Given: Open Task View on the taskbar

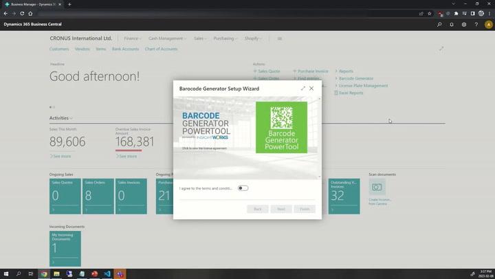Looking at the screenshot, I should [x=31, y=274].
